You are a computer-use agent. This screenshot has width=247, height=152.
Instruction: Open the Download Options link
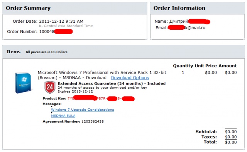[130, 78]
